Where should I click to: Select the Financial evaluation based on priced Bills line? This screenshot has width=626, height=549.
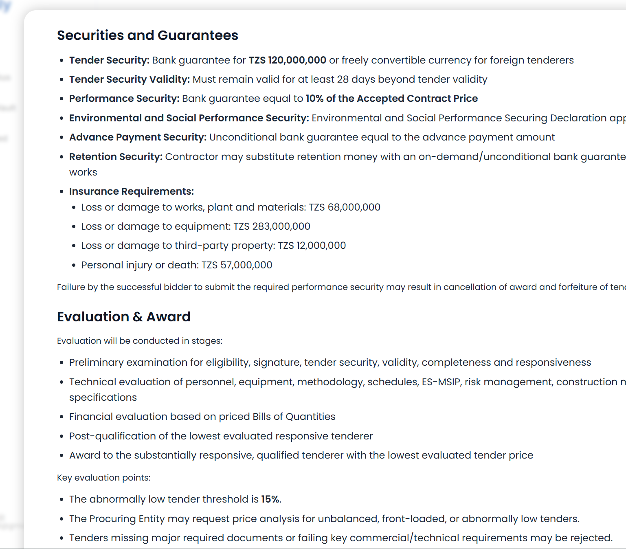pyautogui.click(x=202, y=417)
